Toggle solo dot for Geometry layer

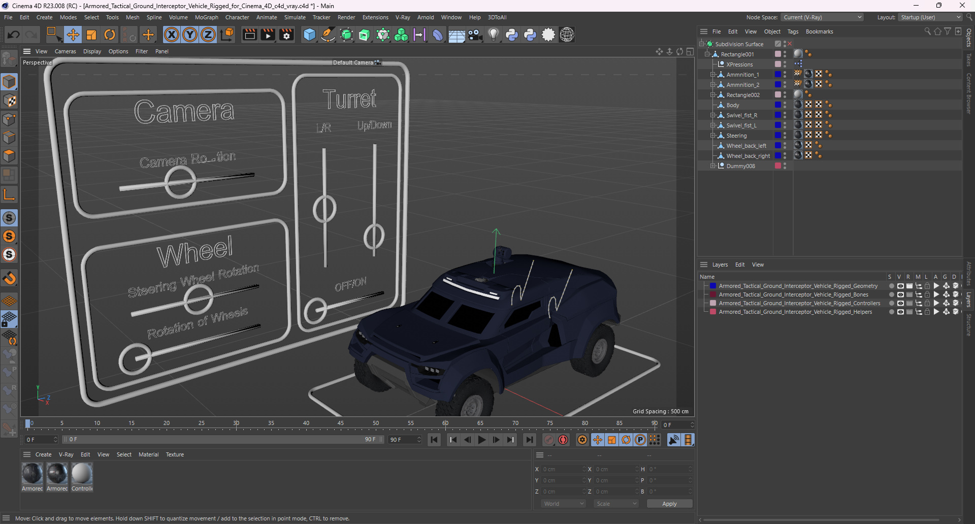[x=891, y=286]
